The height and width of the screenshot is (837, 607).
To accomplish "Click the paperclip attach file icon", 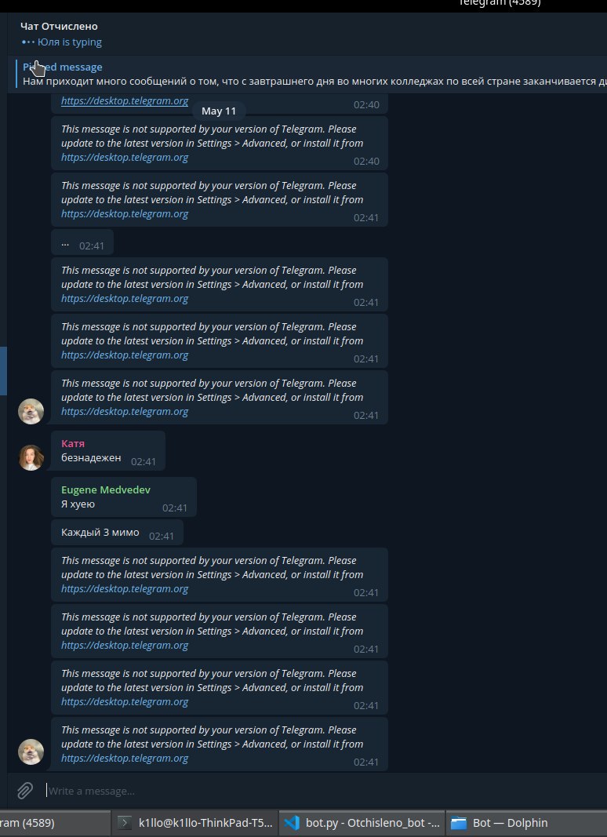I will pyautogui.click(x=24, y=790).
